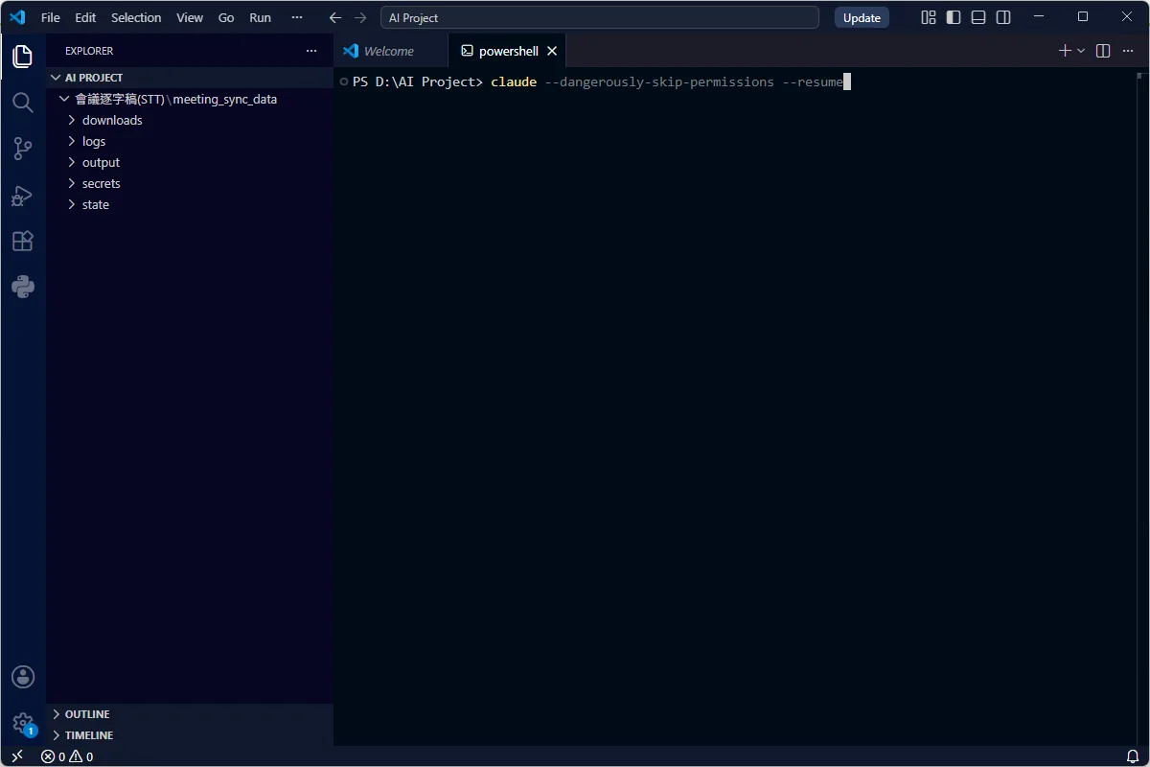Open the Go menu
Screen dimensions: 1150x767
coord(226,17)
